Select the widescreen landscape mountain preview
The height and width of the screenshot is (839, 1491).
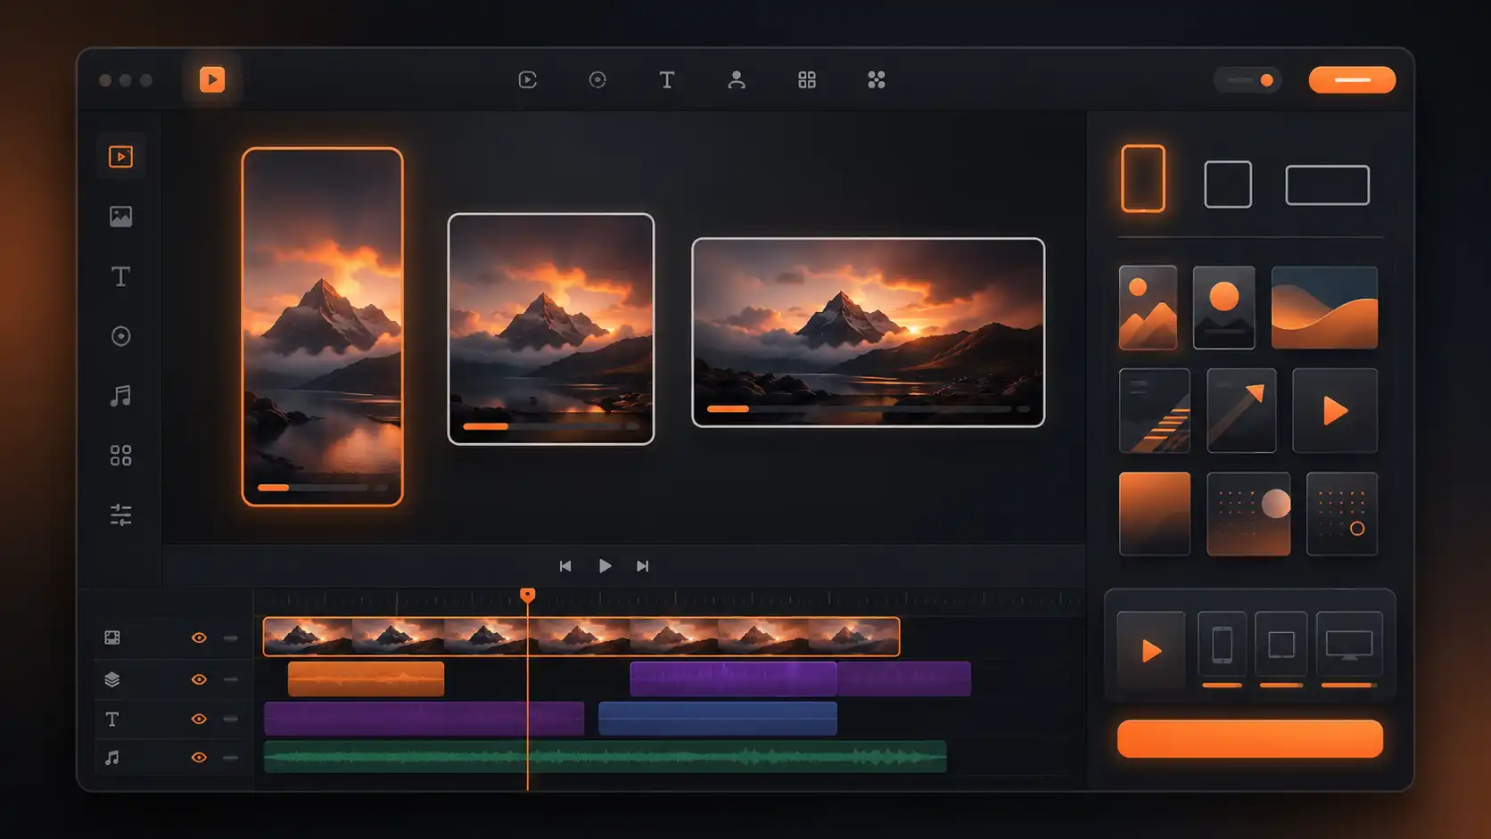pos(869,332)
